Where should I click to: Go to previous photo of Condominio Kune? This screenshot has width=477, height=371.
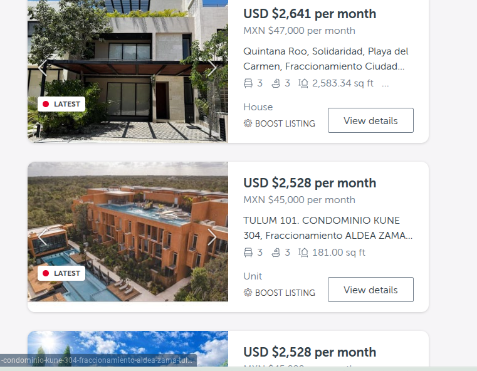pyautogui.click(x=43, y=237)
